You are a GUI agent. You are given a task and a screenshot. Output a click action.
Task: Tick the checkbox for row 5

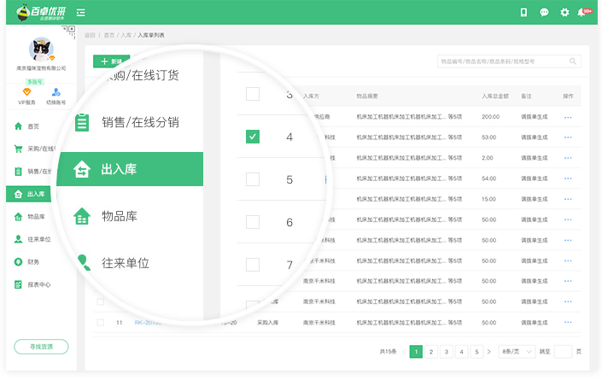point(252,179)
